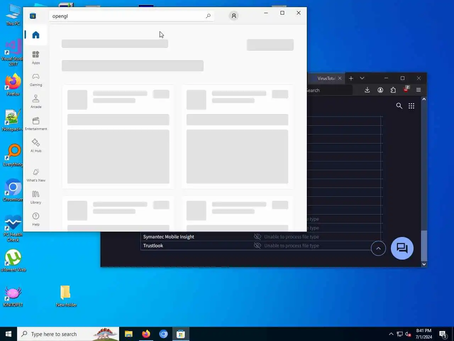
Task: Open the Apps section in Store
Action: pyautogui.click(x=36, y=58)
